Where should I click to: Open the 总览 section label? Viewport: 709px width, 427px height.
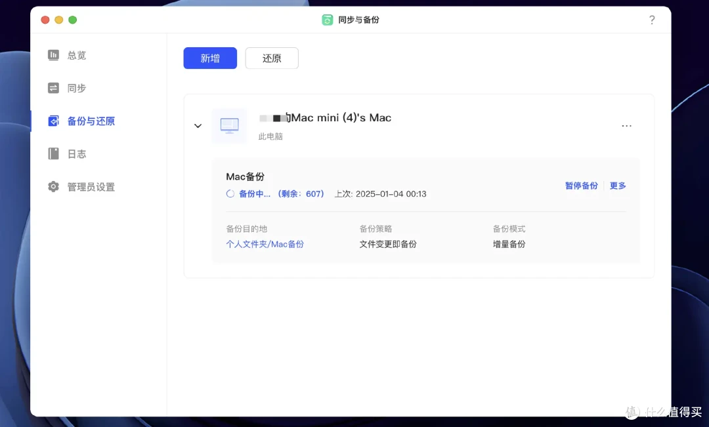click(x=76, y=55)
